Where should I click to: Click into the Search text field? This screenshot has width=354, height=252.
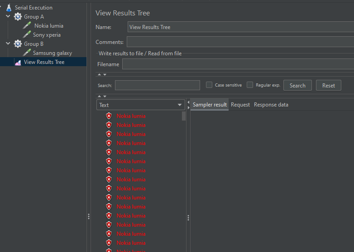(x=158, y=85)
